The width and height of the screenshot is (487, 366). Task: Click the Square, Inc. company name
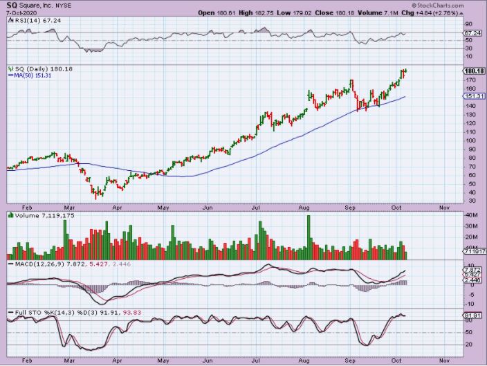[x=36, y=6]
